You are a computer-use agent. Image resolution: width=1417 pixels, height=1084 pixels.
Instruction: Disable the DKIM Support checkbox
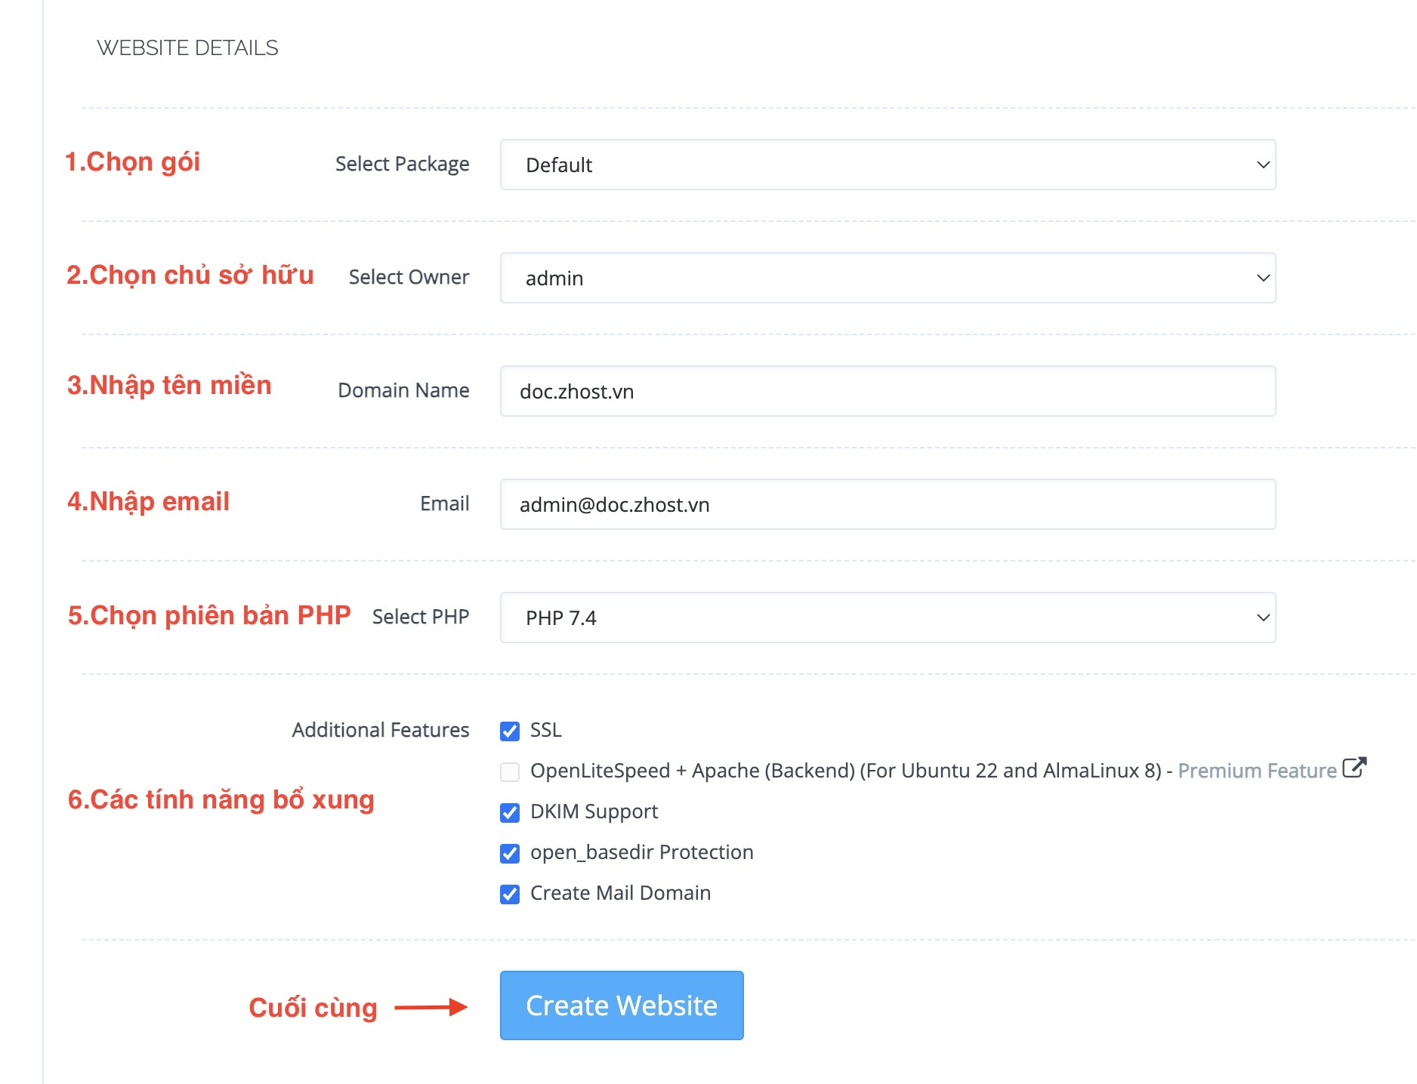click(x=510, y=812)
